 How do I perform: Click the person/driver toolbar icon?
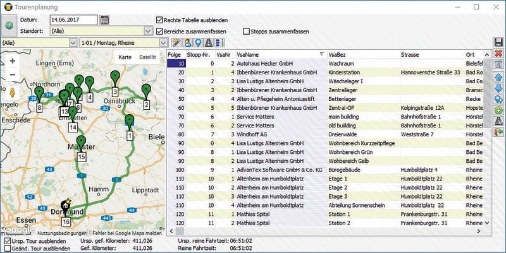click(x=187, y=42)
